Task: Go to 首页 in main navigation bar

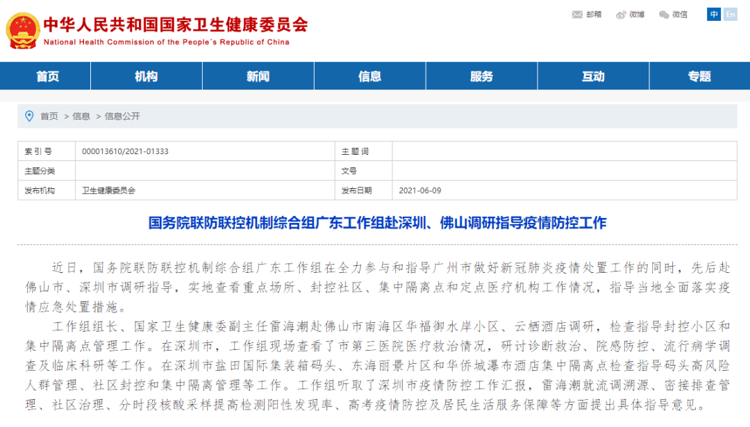Action: 47,76
